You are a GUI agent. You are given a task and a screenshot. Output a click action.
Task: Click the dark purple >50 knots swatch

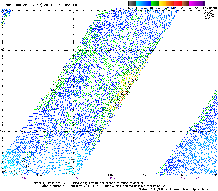pyautogui.click(x=204, y=4)
